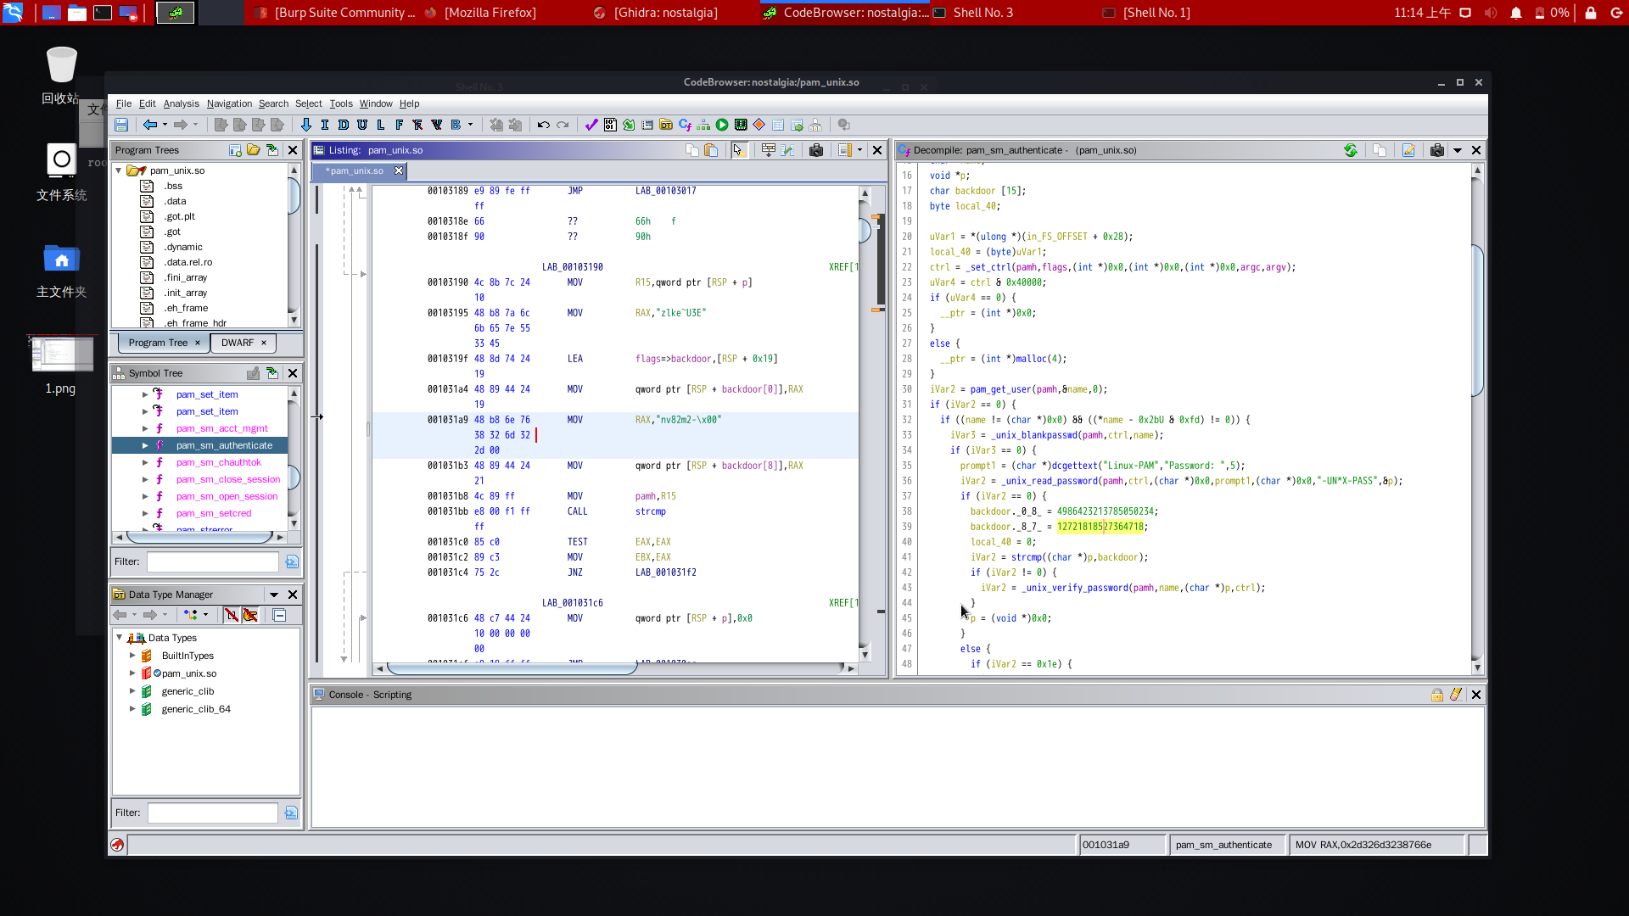This screenshot has height=916, width=1629.
Task: Open Data Type Manager dropdown menu arrow
Action: [274, 595]
